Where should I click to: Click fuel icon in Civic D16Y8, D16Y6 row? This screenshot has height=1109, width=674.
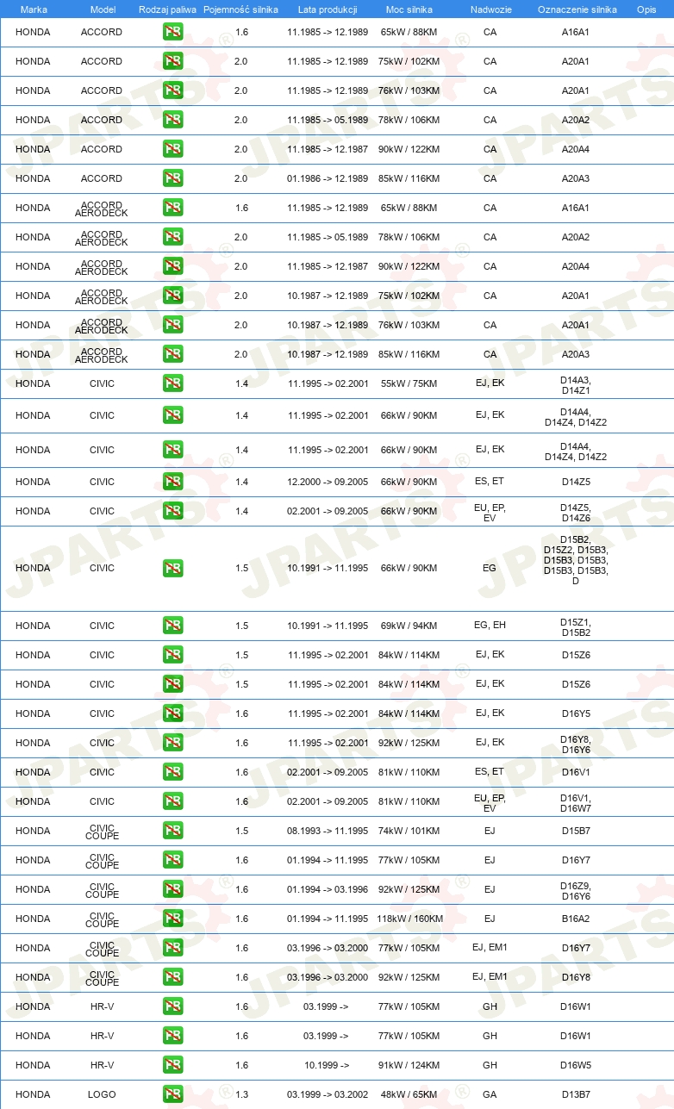(173, 743)
